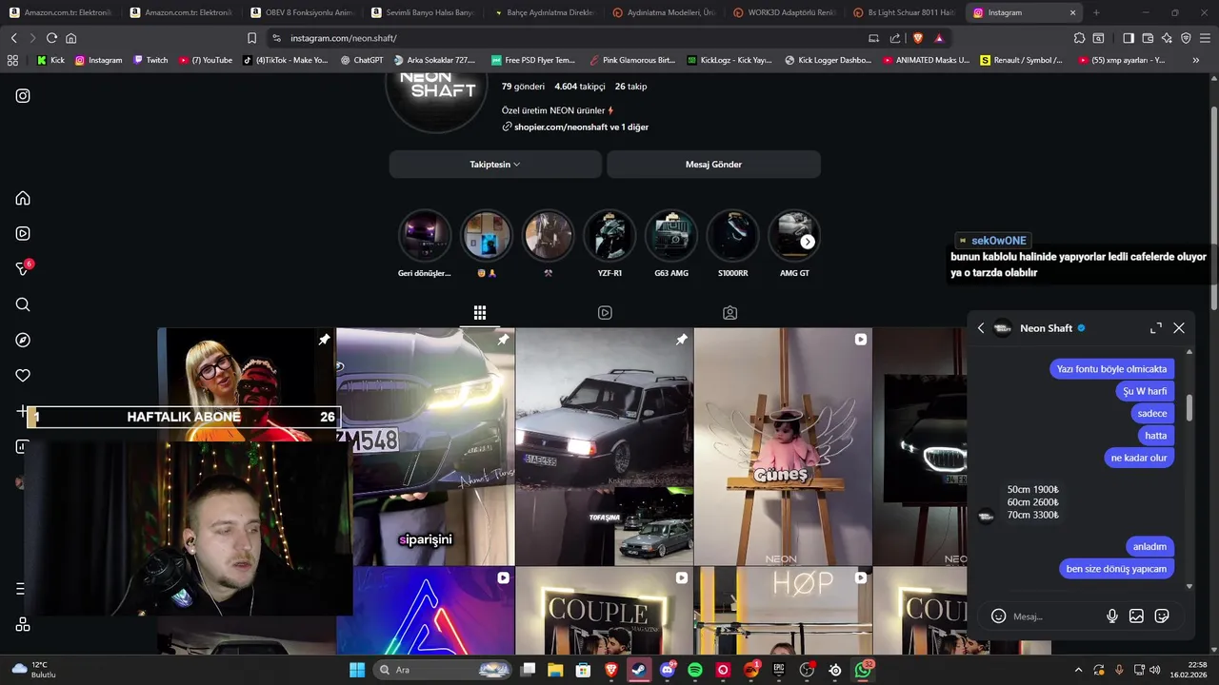Screen dimensions: 1219x685
Task: Attach a photo in the chat
Action: point(1136,616)
